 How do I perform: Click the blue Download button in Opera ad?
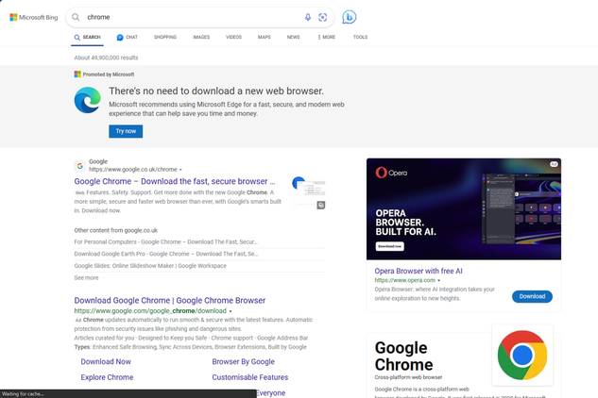tap(532, 296)
